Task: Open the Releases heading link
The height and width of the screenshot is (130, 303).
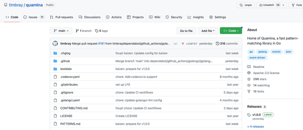Action: pos(255,107)
